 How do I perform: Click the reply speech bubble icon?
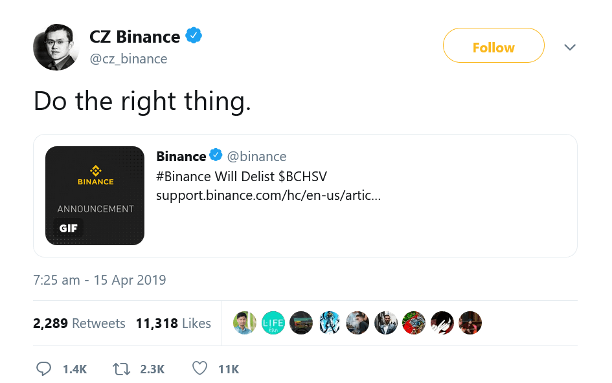[x=44, y=368]
